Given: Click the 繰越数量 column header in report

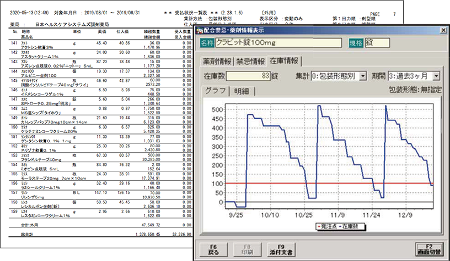Looking at the screenshot, I should (x=152, y=32).
